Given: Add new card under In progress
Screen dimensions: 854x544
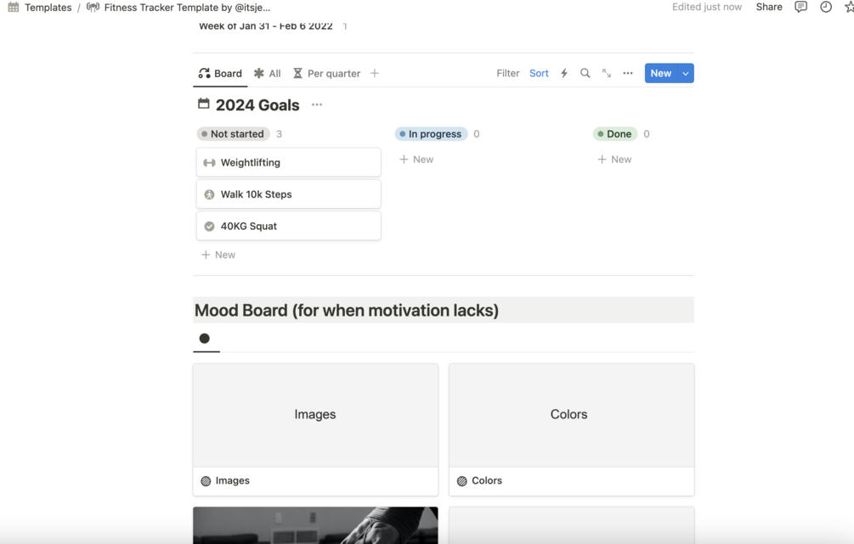Looking at the screenshot, I should pos(416,160).
